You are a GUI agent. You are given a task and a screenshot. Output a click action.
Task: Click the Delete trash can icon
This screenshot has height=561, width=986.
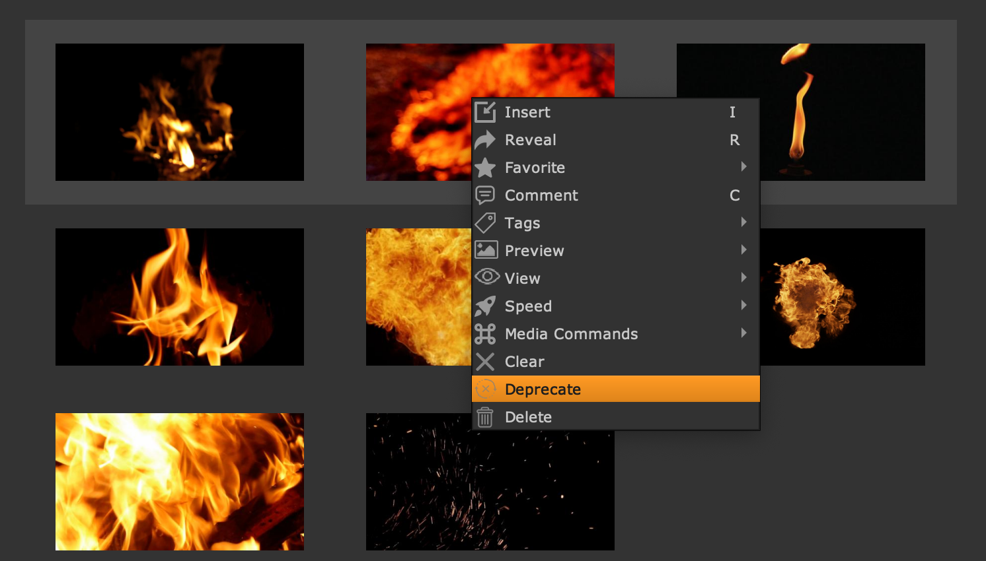tap(485, 417)
